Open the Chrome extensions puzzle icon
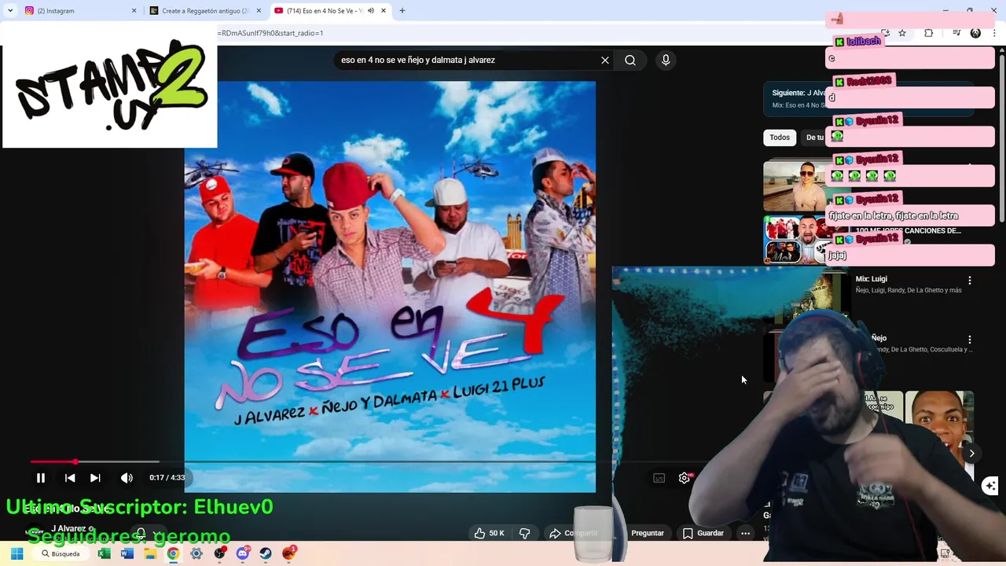 (928, 33)
